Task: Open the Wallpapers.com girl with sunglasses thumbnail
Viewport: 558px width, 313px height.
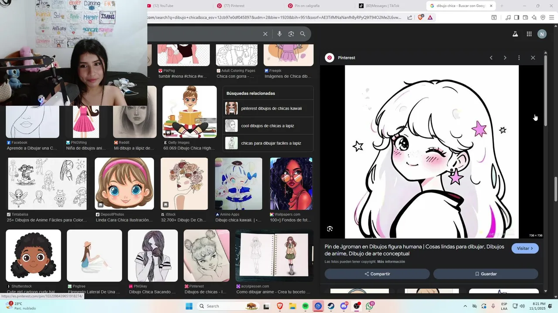Action: pos(291,183)
